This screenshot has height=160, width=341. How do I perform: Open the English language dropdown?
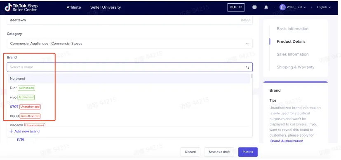[324, 7]
